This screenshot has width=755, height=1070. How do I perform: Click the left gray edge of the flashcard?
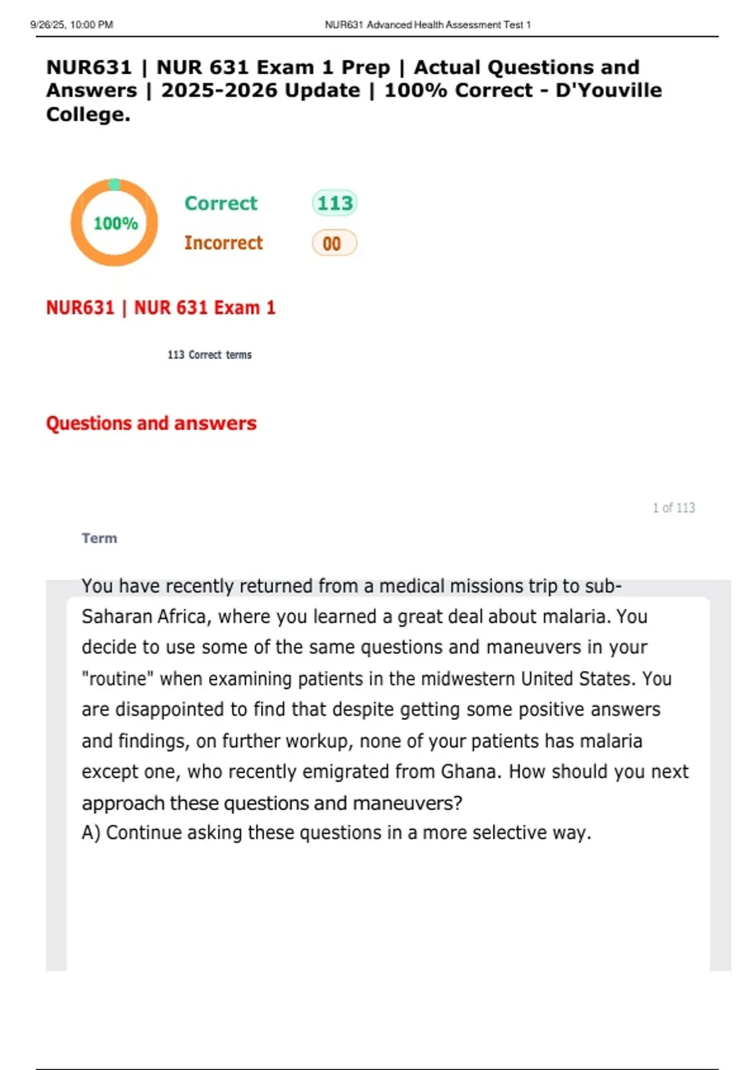55,774
